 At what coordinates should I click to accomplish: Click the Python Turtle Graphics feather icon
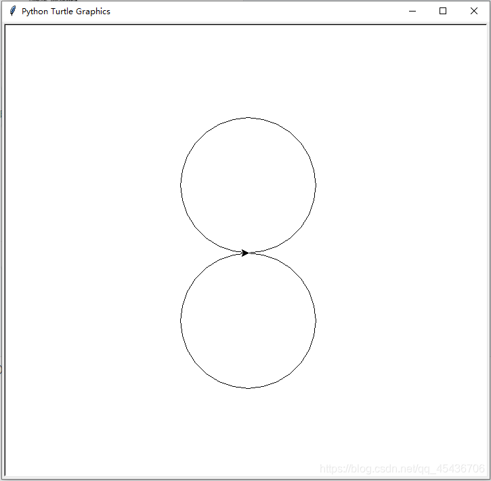click(x=12, y=11)
